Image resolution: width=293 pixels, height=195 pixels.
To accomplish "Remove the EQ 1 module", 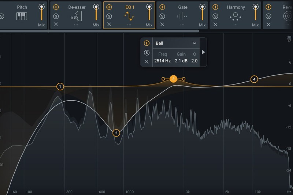I will 109,25.
